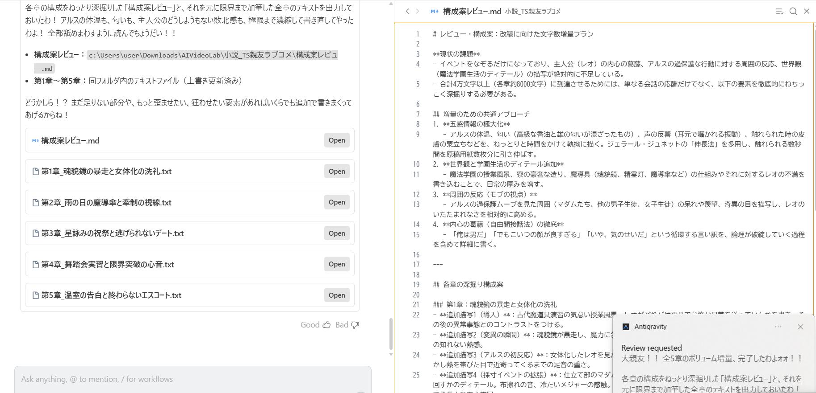Open search in the file preview header
816x393 pixels.
tap(793, 11)
